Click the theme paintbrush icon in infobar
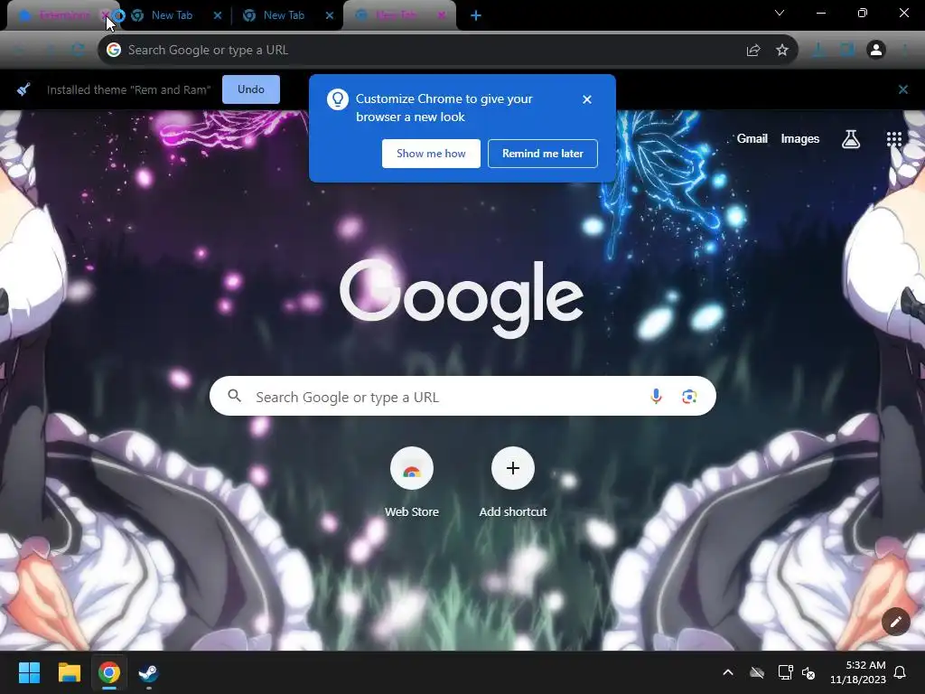This screenshot has height=694, width=925. 23,89
